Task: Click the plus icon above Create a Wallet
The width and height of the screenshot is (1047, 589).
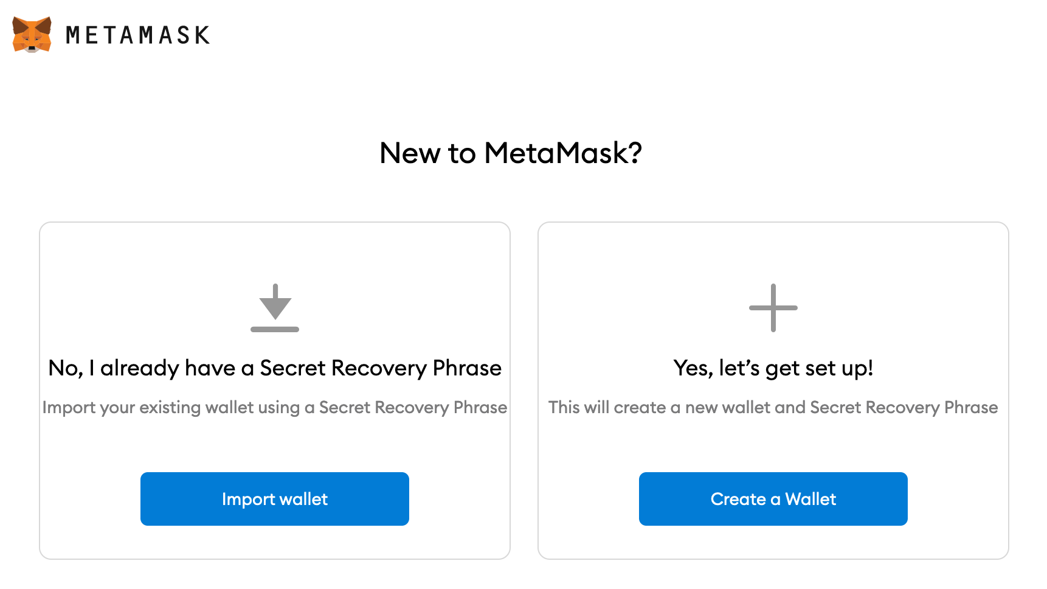Action: pyautogui.click(x=773, y=308)
